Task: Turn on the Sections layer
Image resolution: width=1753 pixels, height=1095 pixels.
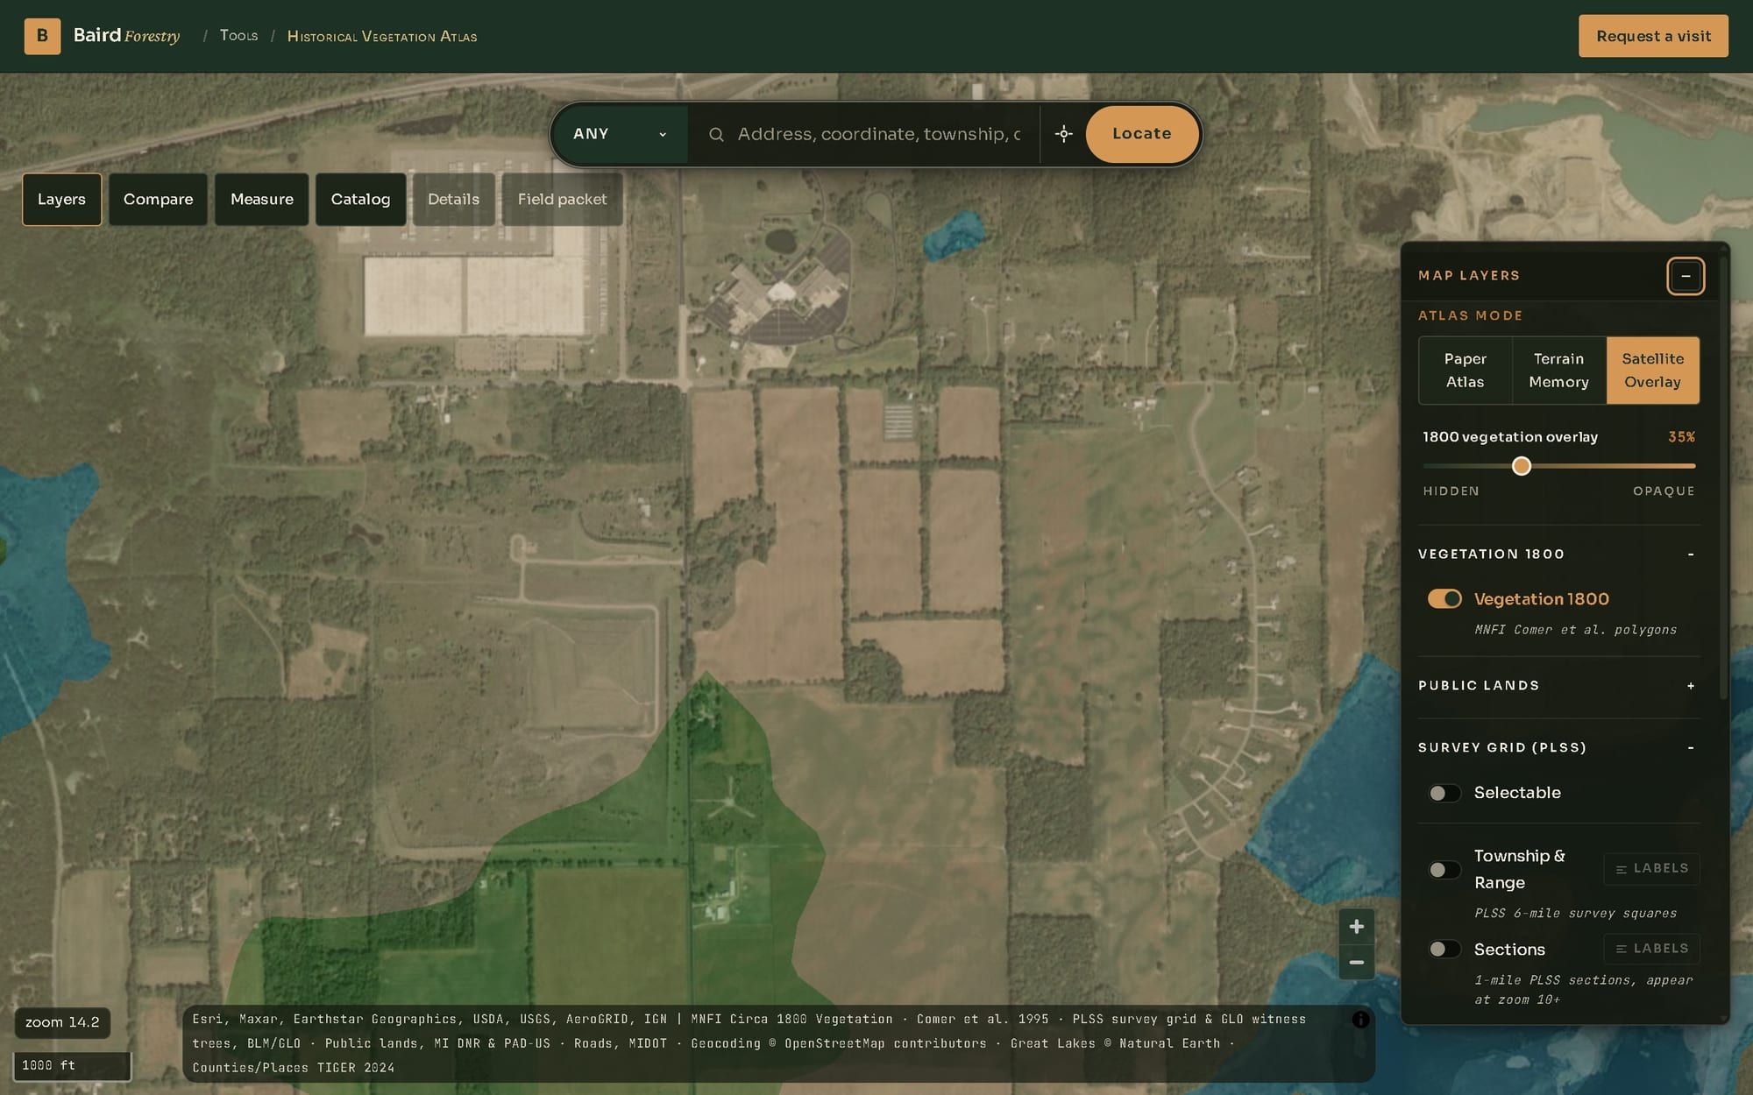Action: [1444, 950]
